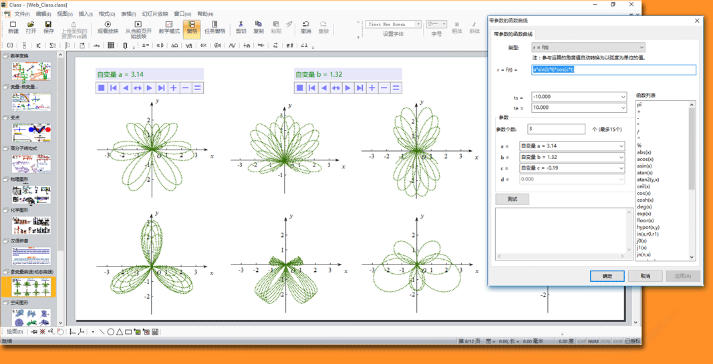Image resolution: width=713 pixels, height=364 pixels.
Task: Click the stop square on variable b control
Action: [x=300, y=87]
